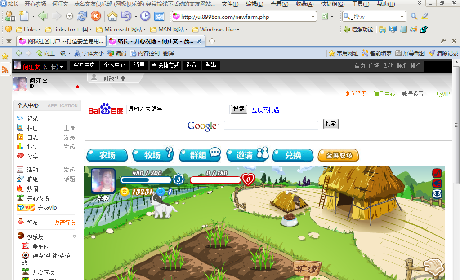Open the 互联网机遇 link

click(265, 110)
